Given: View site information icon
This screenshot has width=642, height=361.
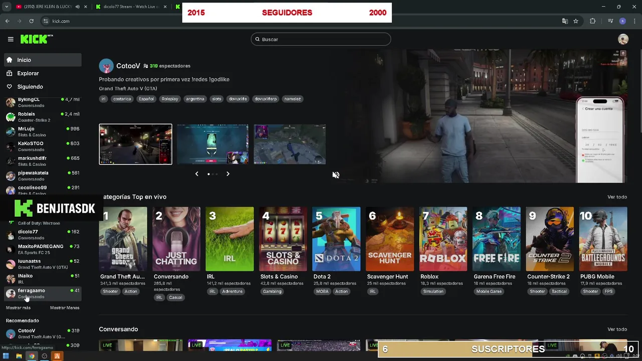Looking at the screenshot, I should click(x=46, y=21).
